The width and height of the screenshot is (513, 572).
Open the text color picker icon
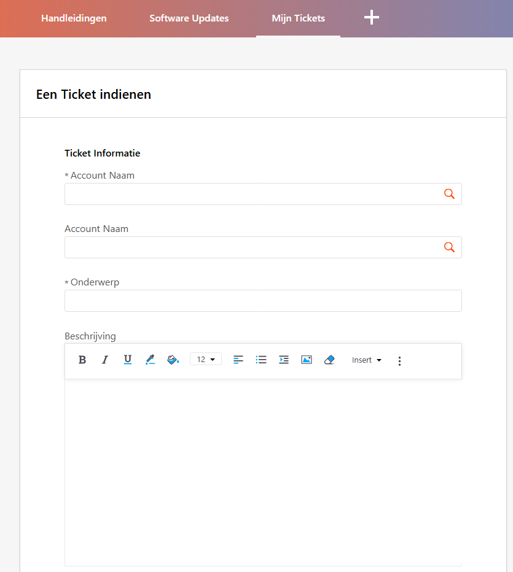tap(150, 360)
